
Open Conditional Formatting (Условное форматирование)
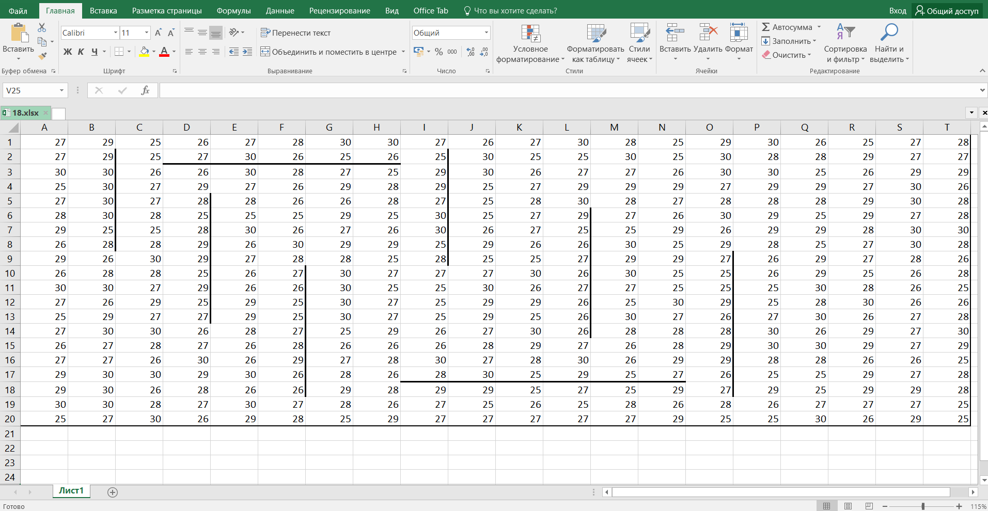pos(530,43)
